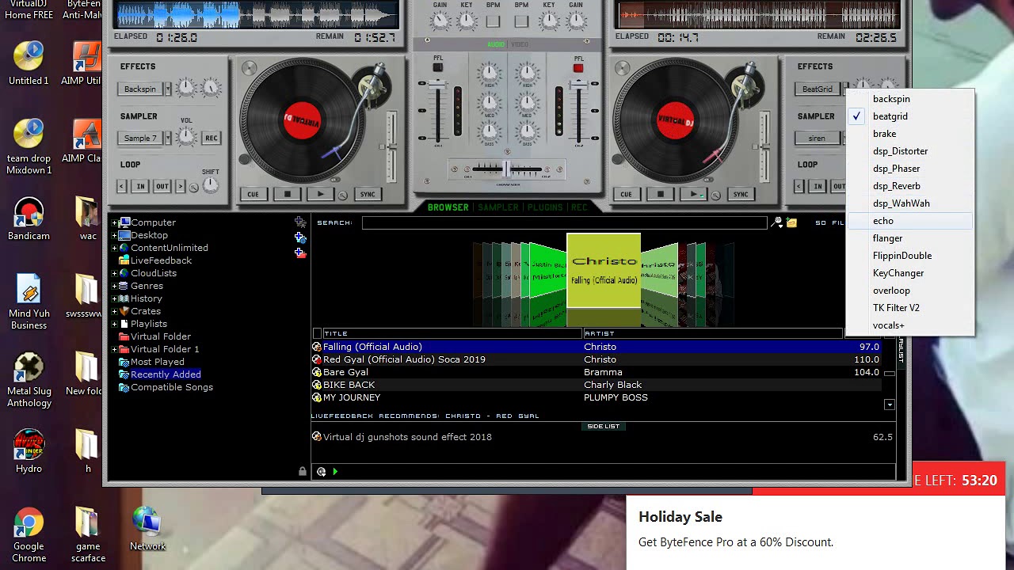
Task: Click the left channel High EQ knob
Action: coord(489,74)
